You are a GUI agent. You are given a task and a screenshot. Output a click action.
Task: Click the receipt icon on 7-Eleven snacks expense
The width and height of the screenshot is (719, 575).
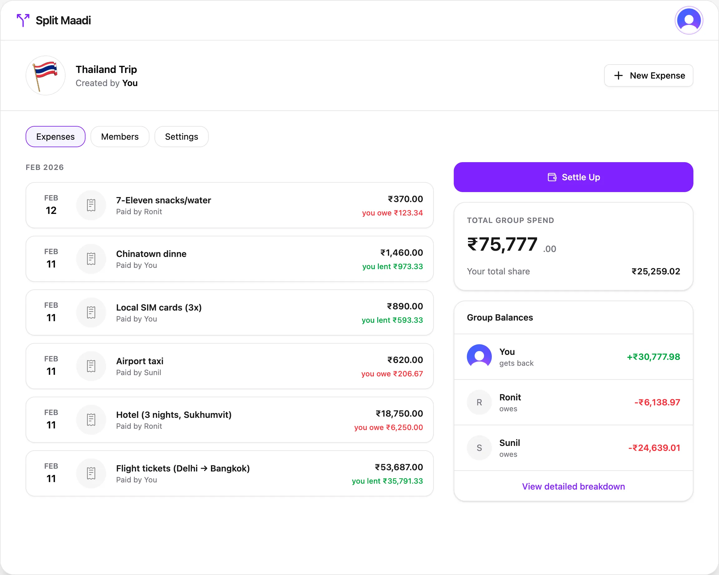point(91,205)
